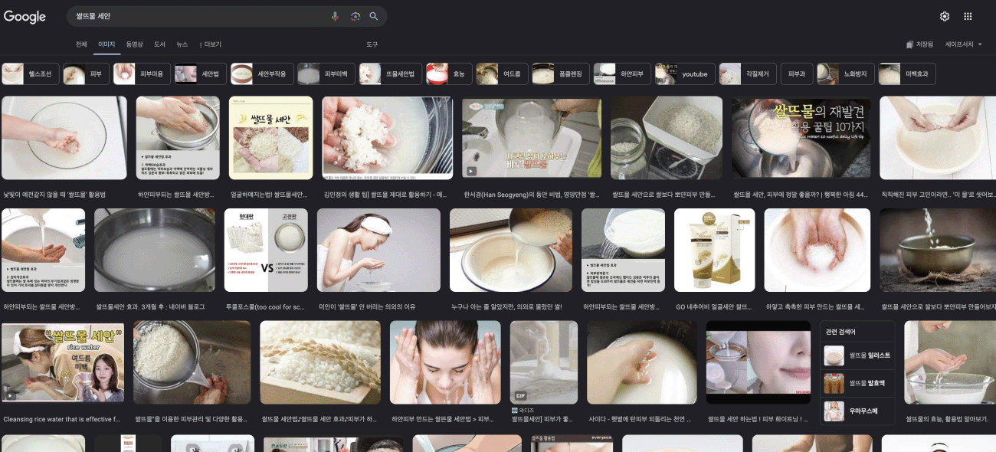Viewport: 996px width, 452px height.
Task: Switch to the 동영상 tab
Action: 134,44
